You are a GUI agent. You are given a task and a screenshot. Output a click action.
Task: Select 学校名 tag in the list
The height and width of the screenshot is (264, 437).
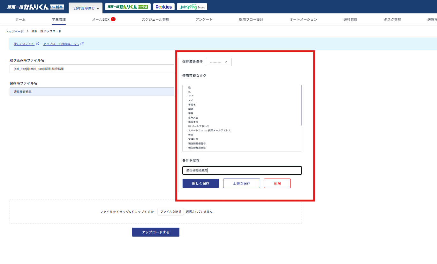point(192,105)
